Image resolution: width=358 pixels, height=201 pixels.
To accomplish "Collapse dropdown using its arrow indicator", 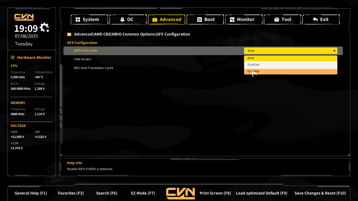I will coord(334,51).
